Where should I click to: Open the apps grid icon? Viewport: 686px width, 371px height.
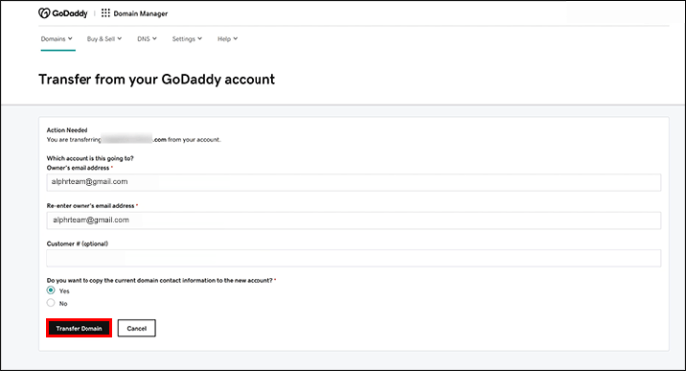[x=105, y=13]
